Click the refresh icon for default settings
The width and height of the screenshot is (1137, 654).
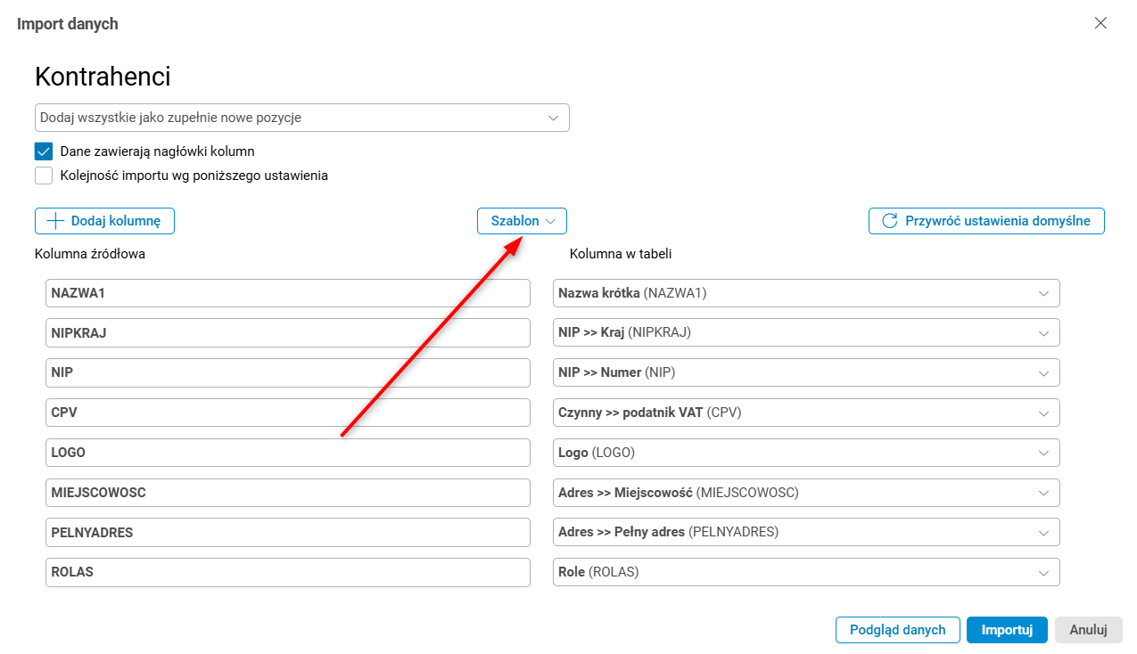coord(889,221)
